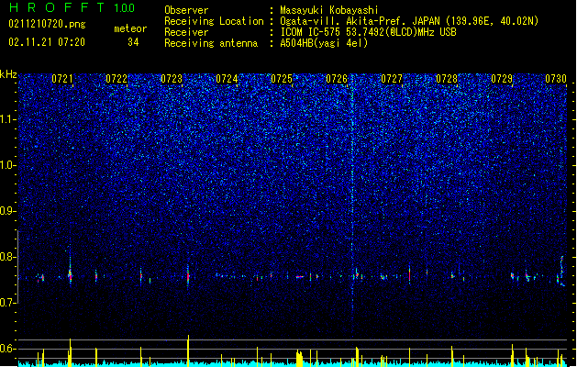Click the date stamp 02.11.21 07:20

click(47, 42)
